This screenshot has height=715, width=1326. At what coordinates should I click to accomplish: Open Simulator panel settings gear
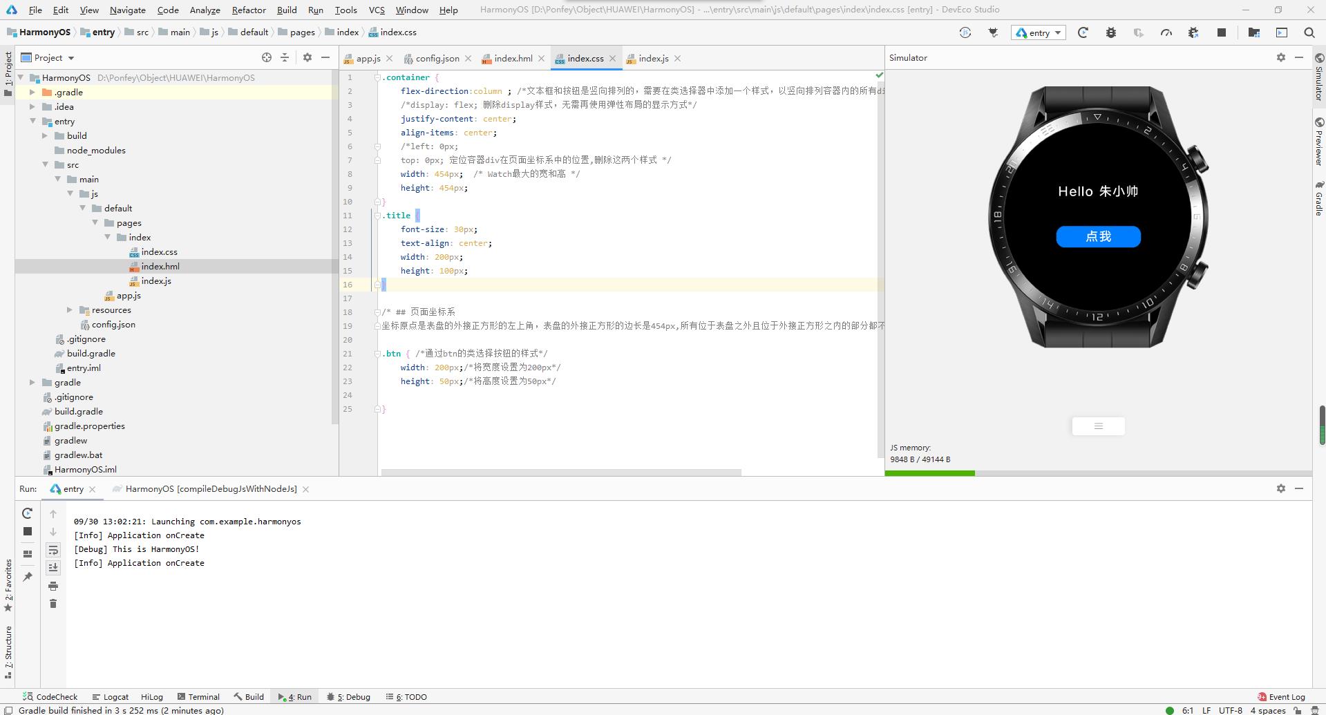point(1280,58)
